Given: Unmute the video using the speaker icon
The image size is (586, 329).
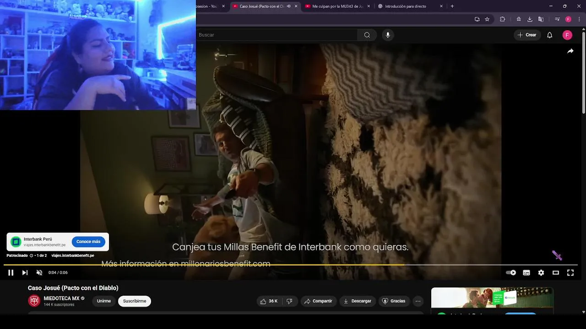Looking at the screenshot, I should click(x=39, y=273).
